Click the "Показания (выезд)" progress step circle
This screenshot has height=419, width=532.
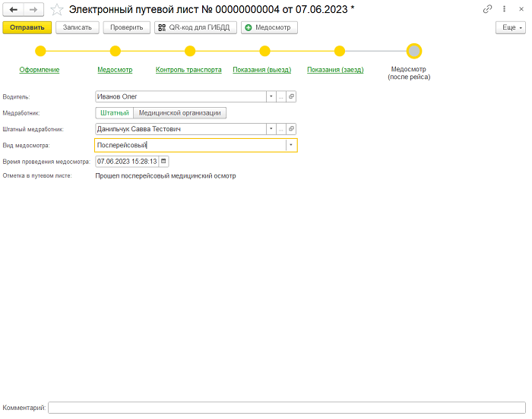[x=264, y=52]
